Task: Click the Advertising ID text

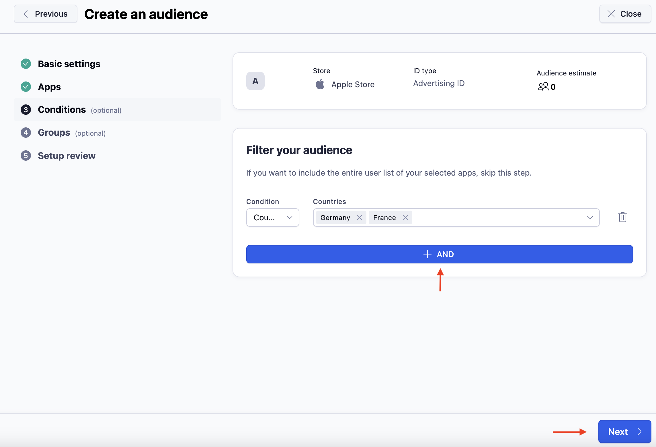Action: click(x=439, y=83)
